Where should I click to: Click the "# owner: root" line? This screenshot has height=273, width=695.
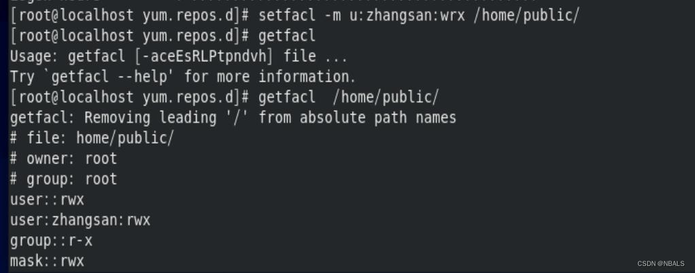click(63, 159)
